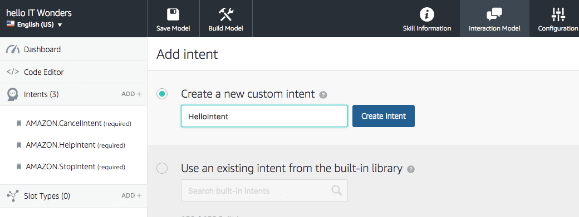Switch to Skill Information tab
This screenshot has width=579, height=217.
(427, 18)
